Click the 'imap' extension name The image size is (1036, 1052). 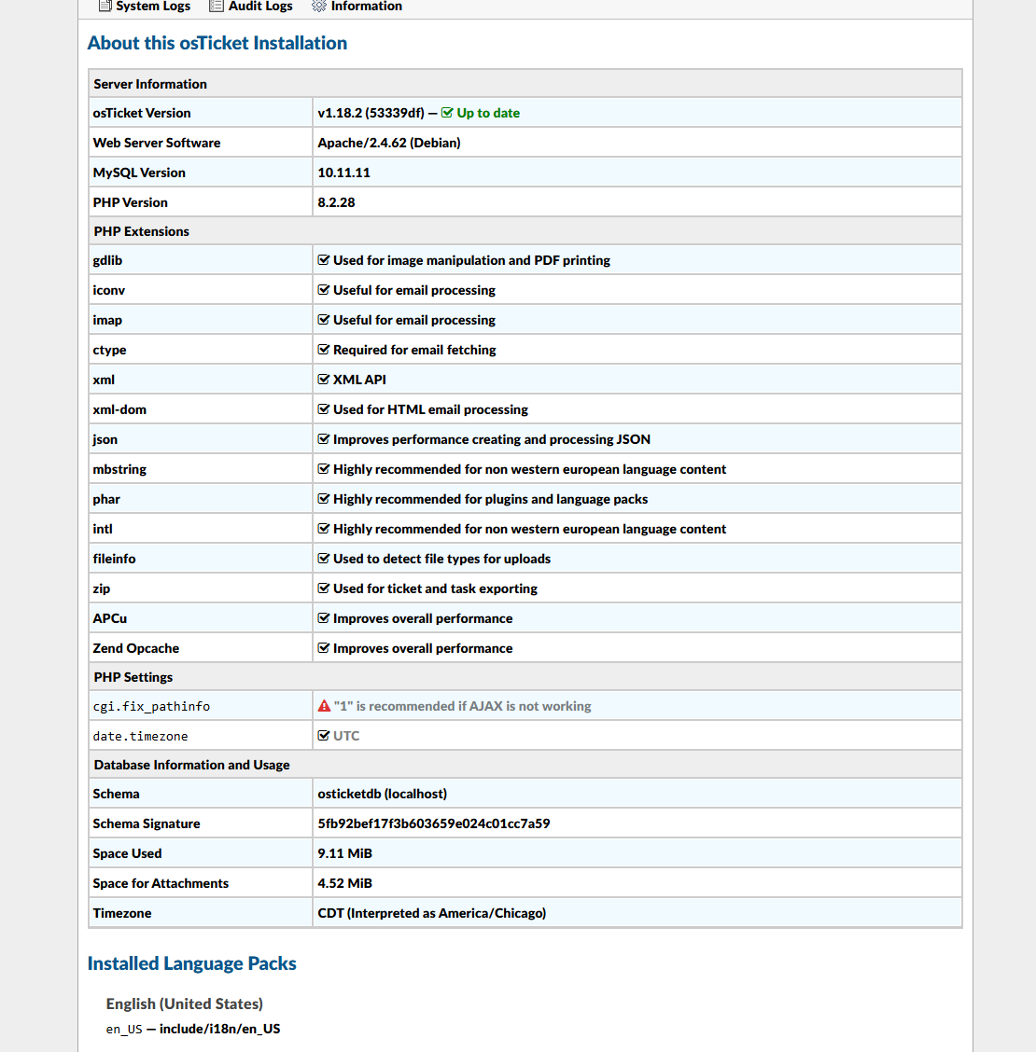point(107,320)
